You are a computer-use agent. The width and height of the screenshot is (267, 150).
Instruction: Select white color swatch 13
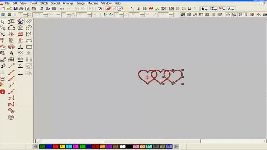[x=122, y=146]
